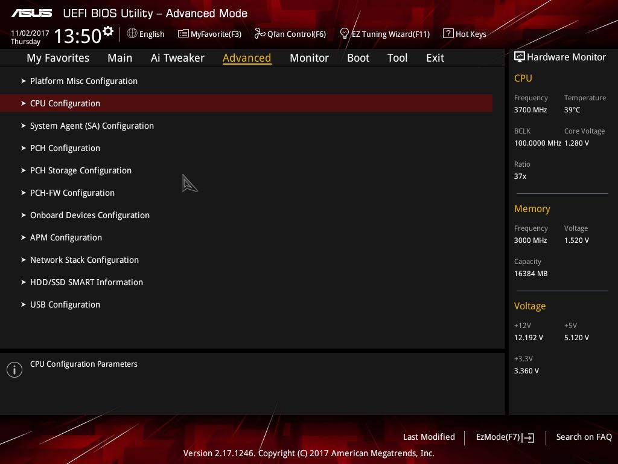Click memory frequency 3000 MHz
618x464 pixels.
pyautogui.click(x=530, y=240)
